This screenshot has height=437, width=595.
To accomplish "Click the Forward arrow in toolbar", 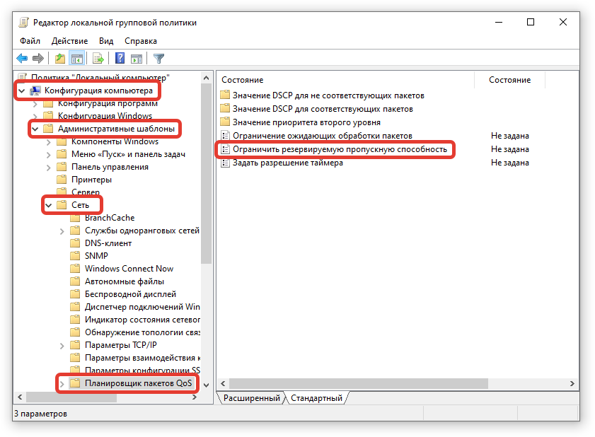I will [38, 59].
